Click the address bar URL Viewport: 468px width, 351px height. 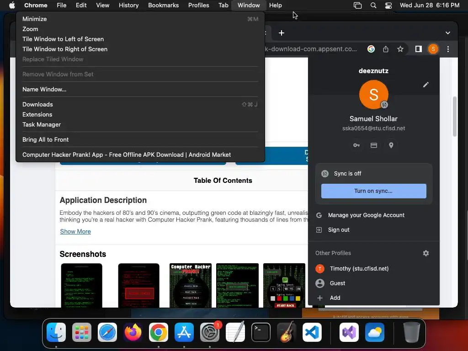pos(311,49)
